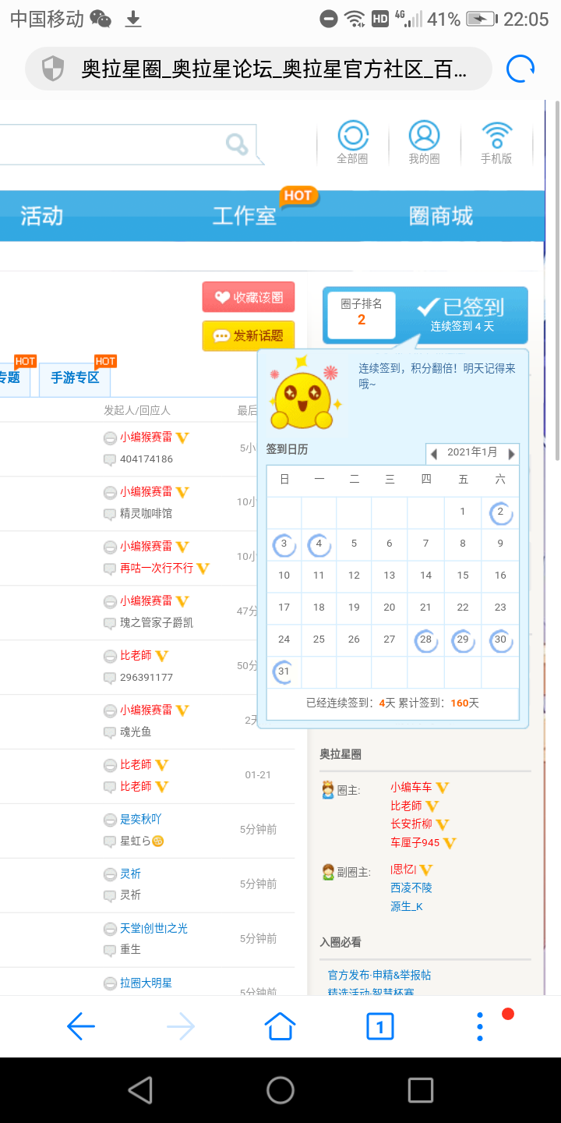The width and height of the screenshot is (561, 1123).
Task: Select 活动 in navigation bar
Action: click(41, 216)
